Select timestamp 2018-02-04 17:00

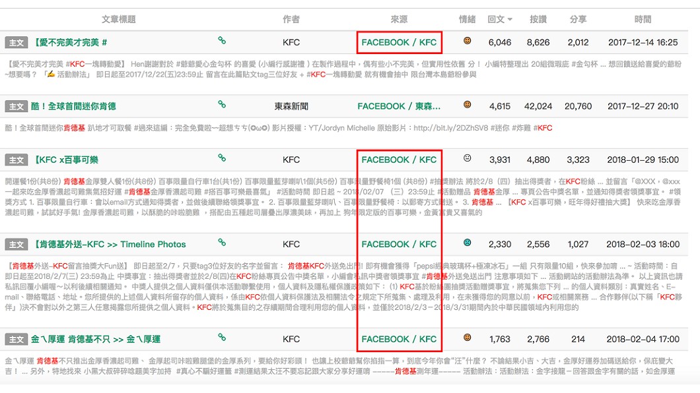(643, 340)
